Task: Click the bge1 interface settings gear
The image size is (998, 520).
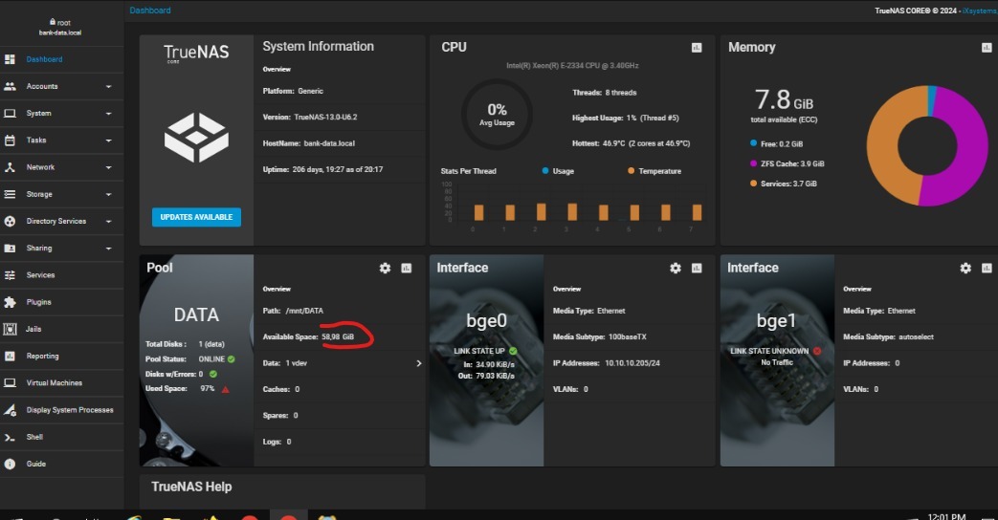Action: click(965, 269)
